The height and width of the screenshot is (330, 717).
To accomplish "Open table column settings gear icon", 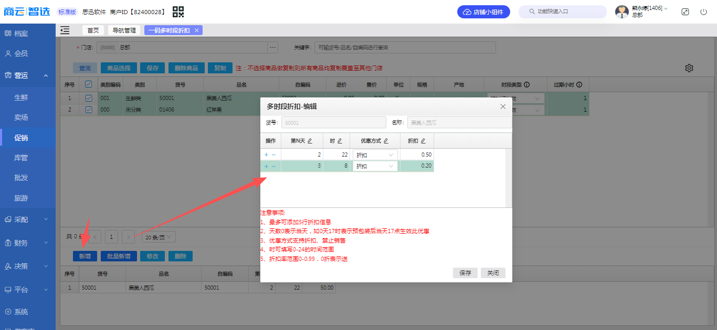I will (689, 68).
